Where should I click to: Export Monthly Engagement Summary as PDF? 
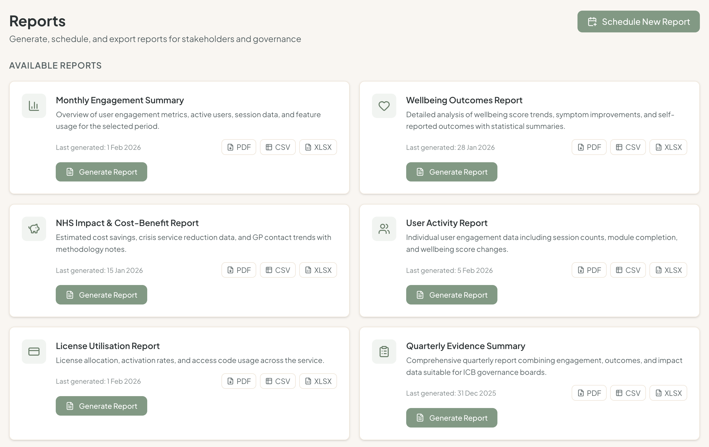pos(238,147)
